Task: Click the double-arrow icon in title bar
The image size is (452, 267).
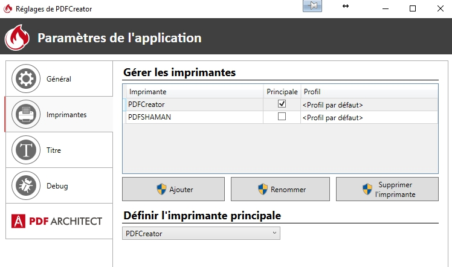Action: 346,6
